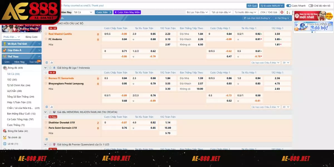Collapse the MEMORIAL MLADEN RAMLJAK section

pyautogui.click(x=46, y=112)
